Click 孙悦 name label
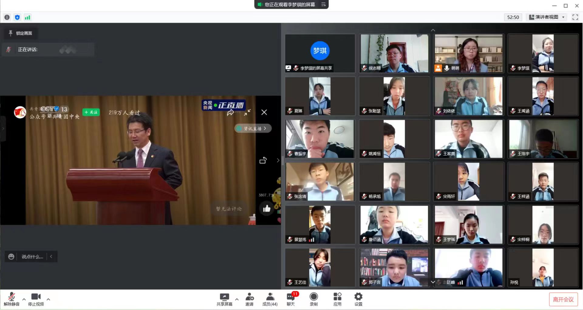Screen dimensions: 583x310 [x=514, y=282]
